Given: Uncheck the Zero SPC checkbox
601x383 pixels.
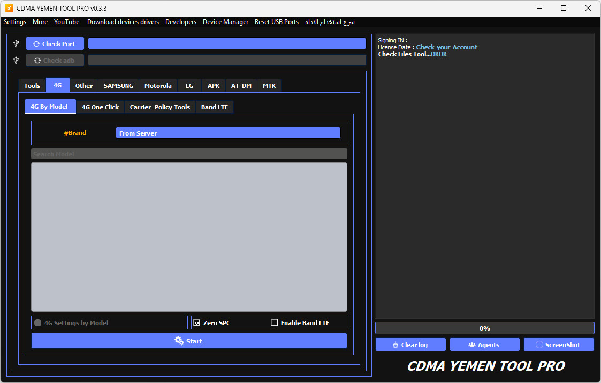Looking at the screenshot, I should point(197,323).
